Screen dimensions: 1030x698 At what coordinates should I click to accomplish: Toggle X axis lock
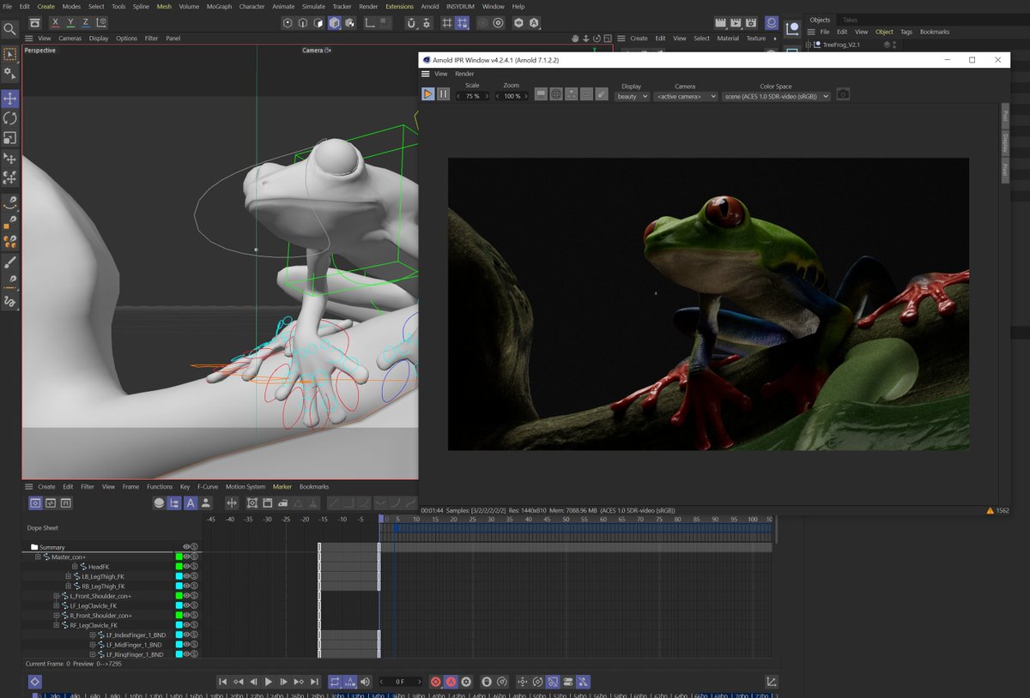[56, 22]
